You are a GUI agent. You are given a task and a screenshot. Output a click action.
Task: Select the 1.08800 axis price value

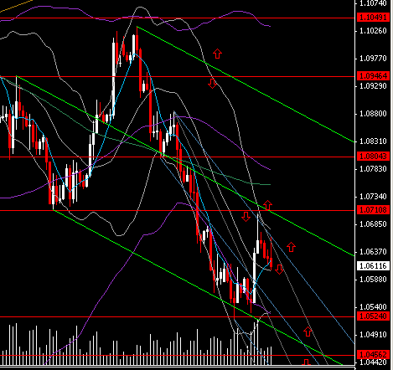point(373,114)
